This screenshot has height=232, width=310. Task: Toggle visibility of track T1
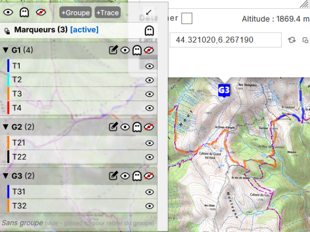[150, 66]
